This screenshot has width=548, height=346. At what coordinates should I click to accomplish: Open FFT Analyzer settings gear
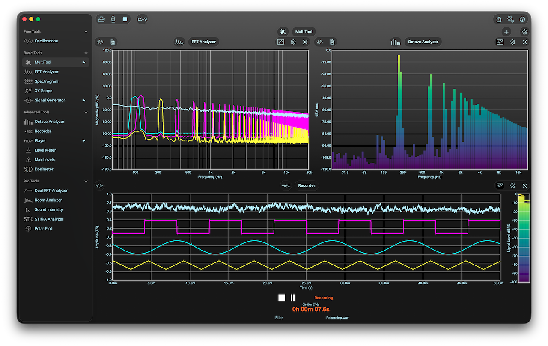(293, 42)
